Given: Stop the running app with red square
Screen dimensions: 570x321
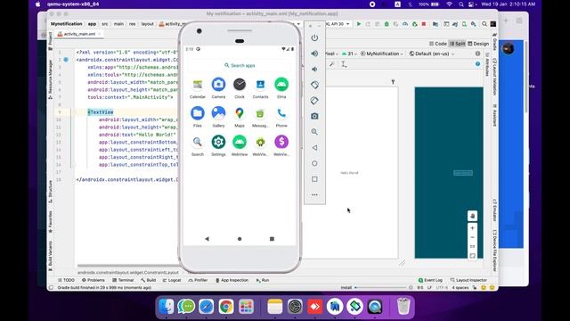Looking at the screenshot, I should pyautogui.click(x=424, y=24).
